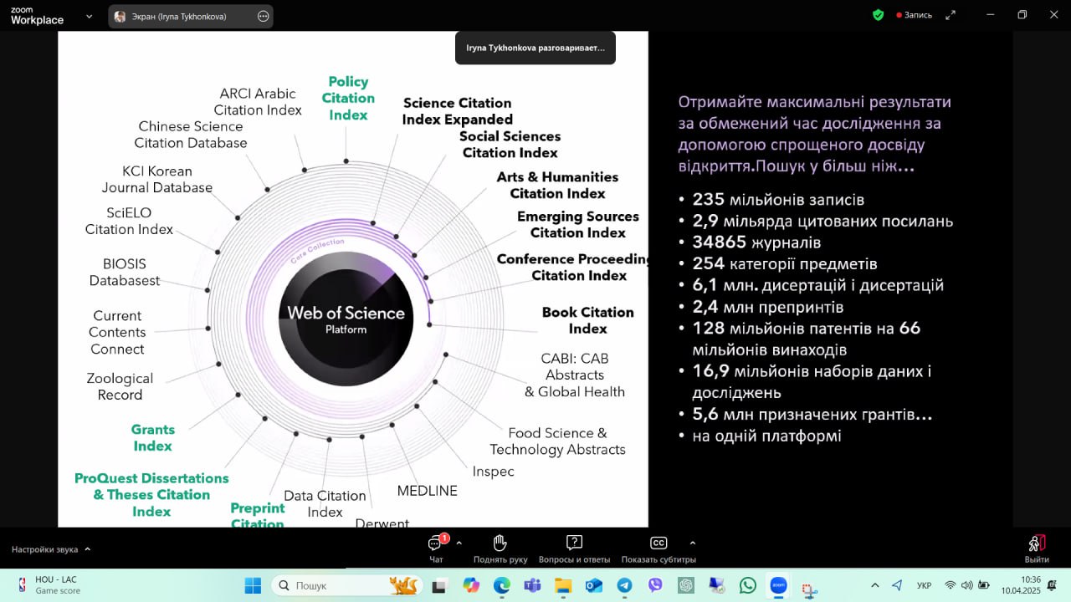Click the ARCI Arabic Citation Index label
1071x602 pixels.
[258, 102]
